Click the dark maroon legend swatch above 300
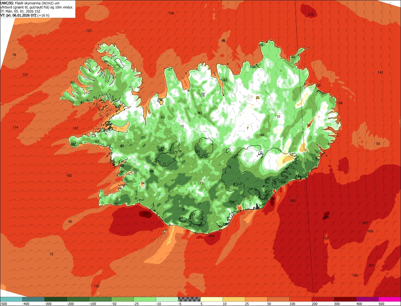The width and height of the screenshot is (401, 306). 345,299
